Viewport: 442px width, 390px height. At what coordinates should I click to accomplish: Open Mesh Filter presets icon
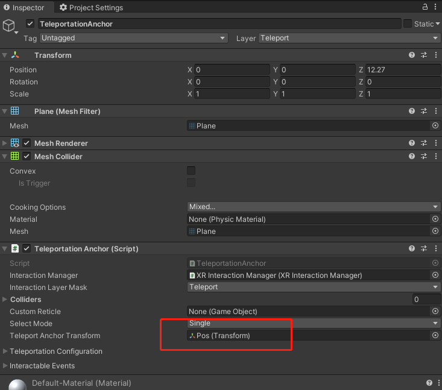pyautogui.click(x=424, y=111)
